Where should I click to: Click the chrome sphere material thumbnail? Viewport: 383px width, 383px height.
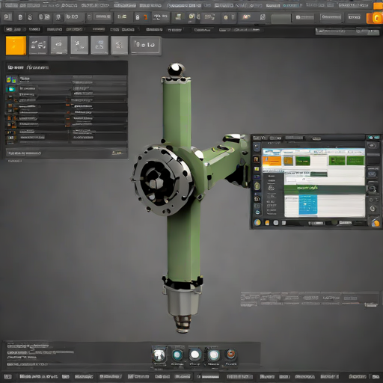click(159, 355)
